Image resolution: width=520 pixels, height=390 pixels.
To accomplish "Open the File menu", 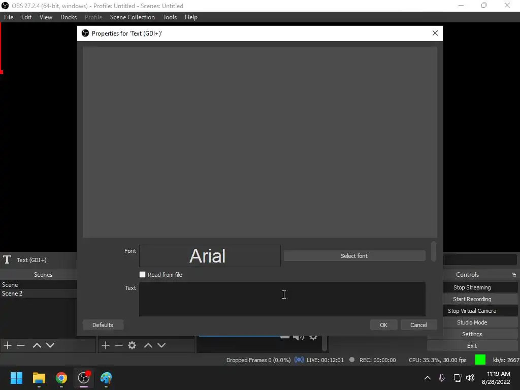I will tap(9, 17).
